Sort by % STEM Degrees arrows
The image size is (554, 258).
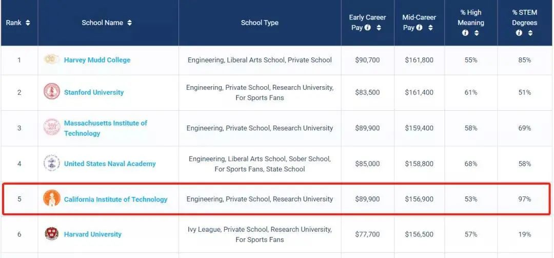click(x=530, y=33)
